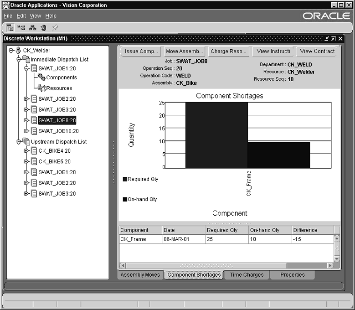Click the Issue Comp... button
This screenshot has height=310, width=355.
(141, 52)
